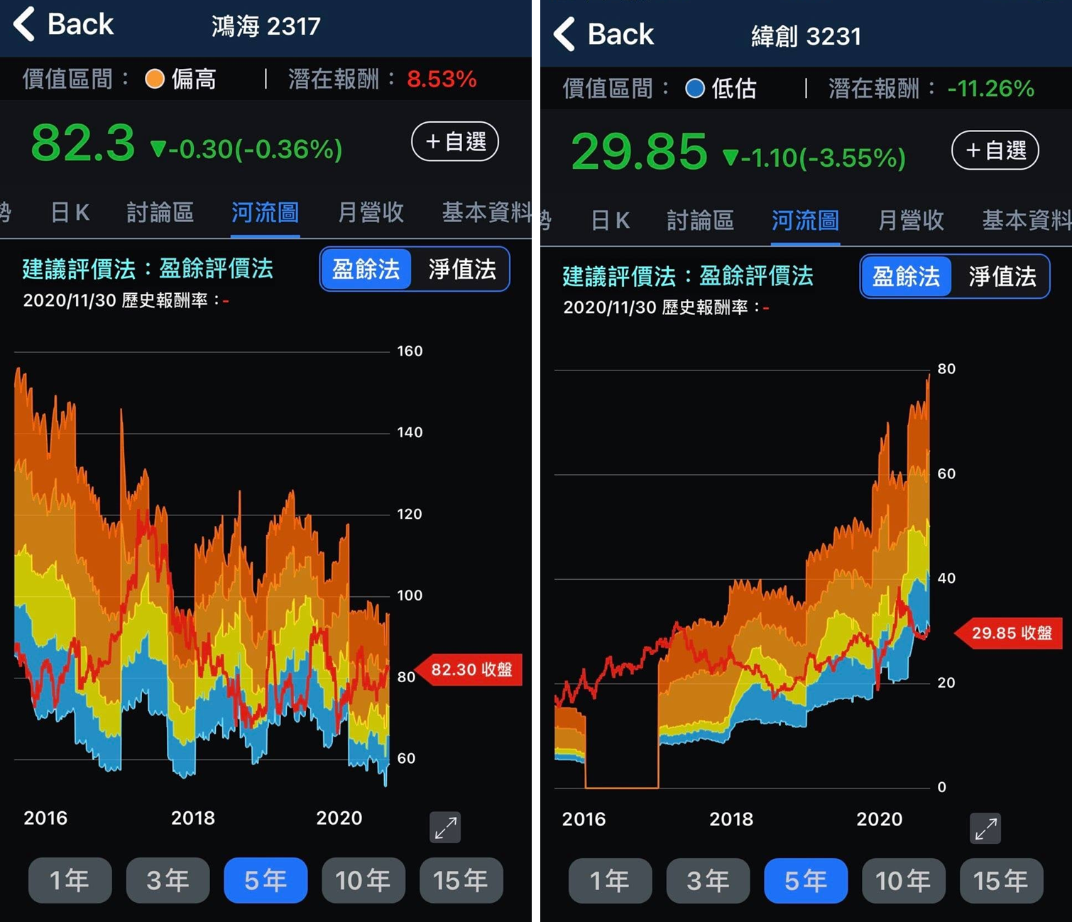Screen dimensions: 1072x922
Task: Open 月營收 tab on 鴻海 screen
Action: pyautogui.click(x=371, y=212)
